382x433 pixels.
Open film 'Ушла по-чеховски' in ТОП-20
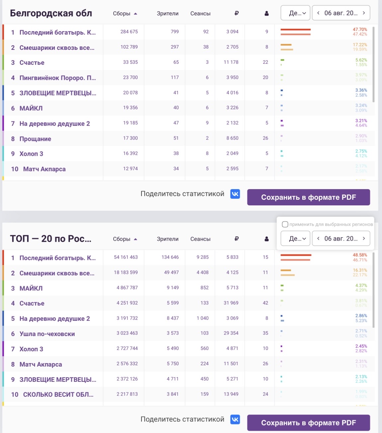pyautogui.click(x=47, y=334)
